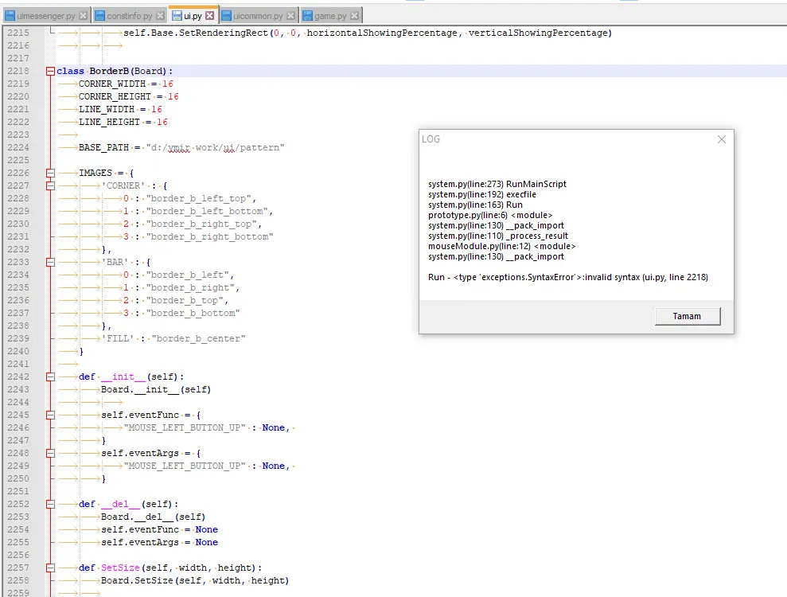The image size is (787, 597).
Task: Collapse the 'BAR' block fold marker
Action: 50,262
